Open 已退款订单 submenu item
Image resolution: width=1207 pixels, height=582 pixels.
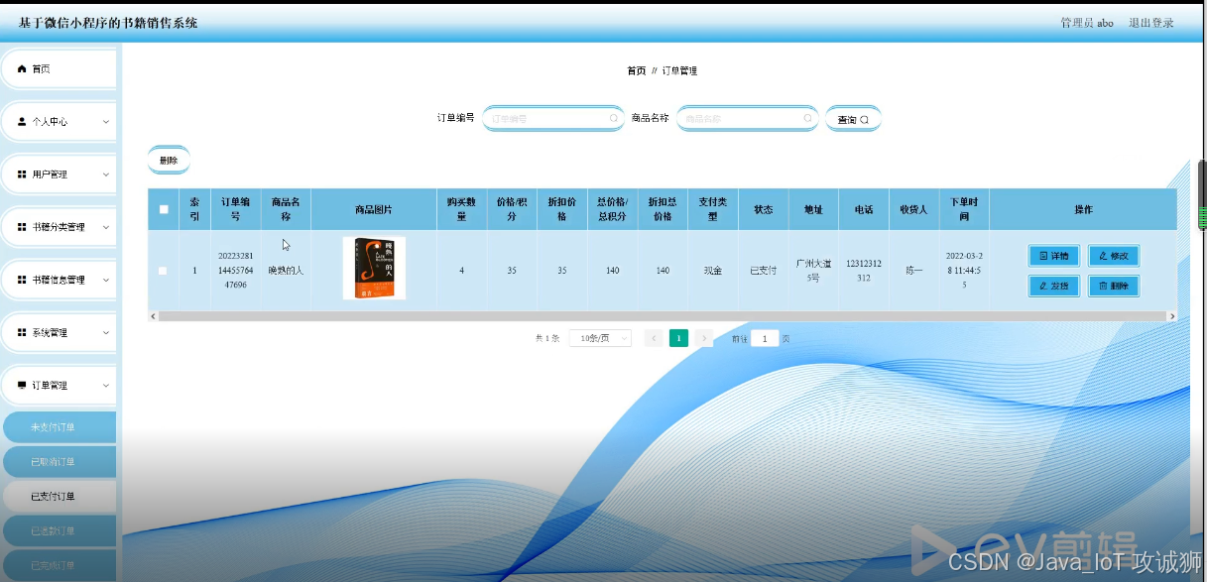point(60,530)
